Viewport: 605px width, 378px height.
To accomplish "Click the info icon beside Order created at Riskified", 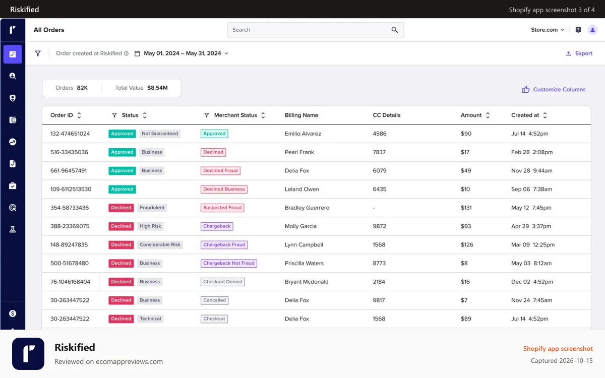I will [x=126, y=53].
